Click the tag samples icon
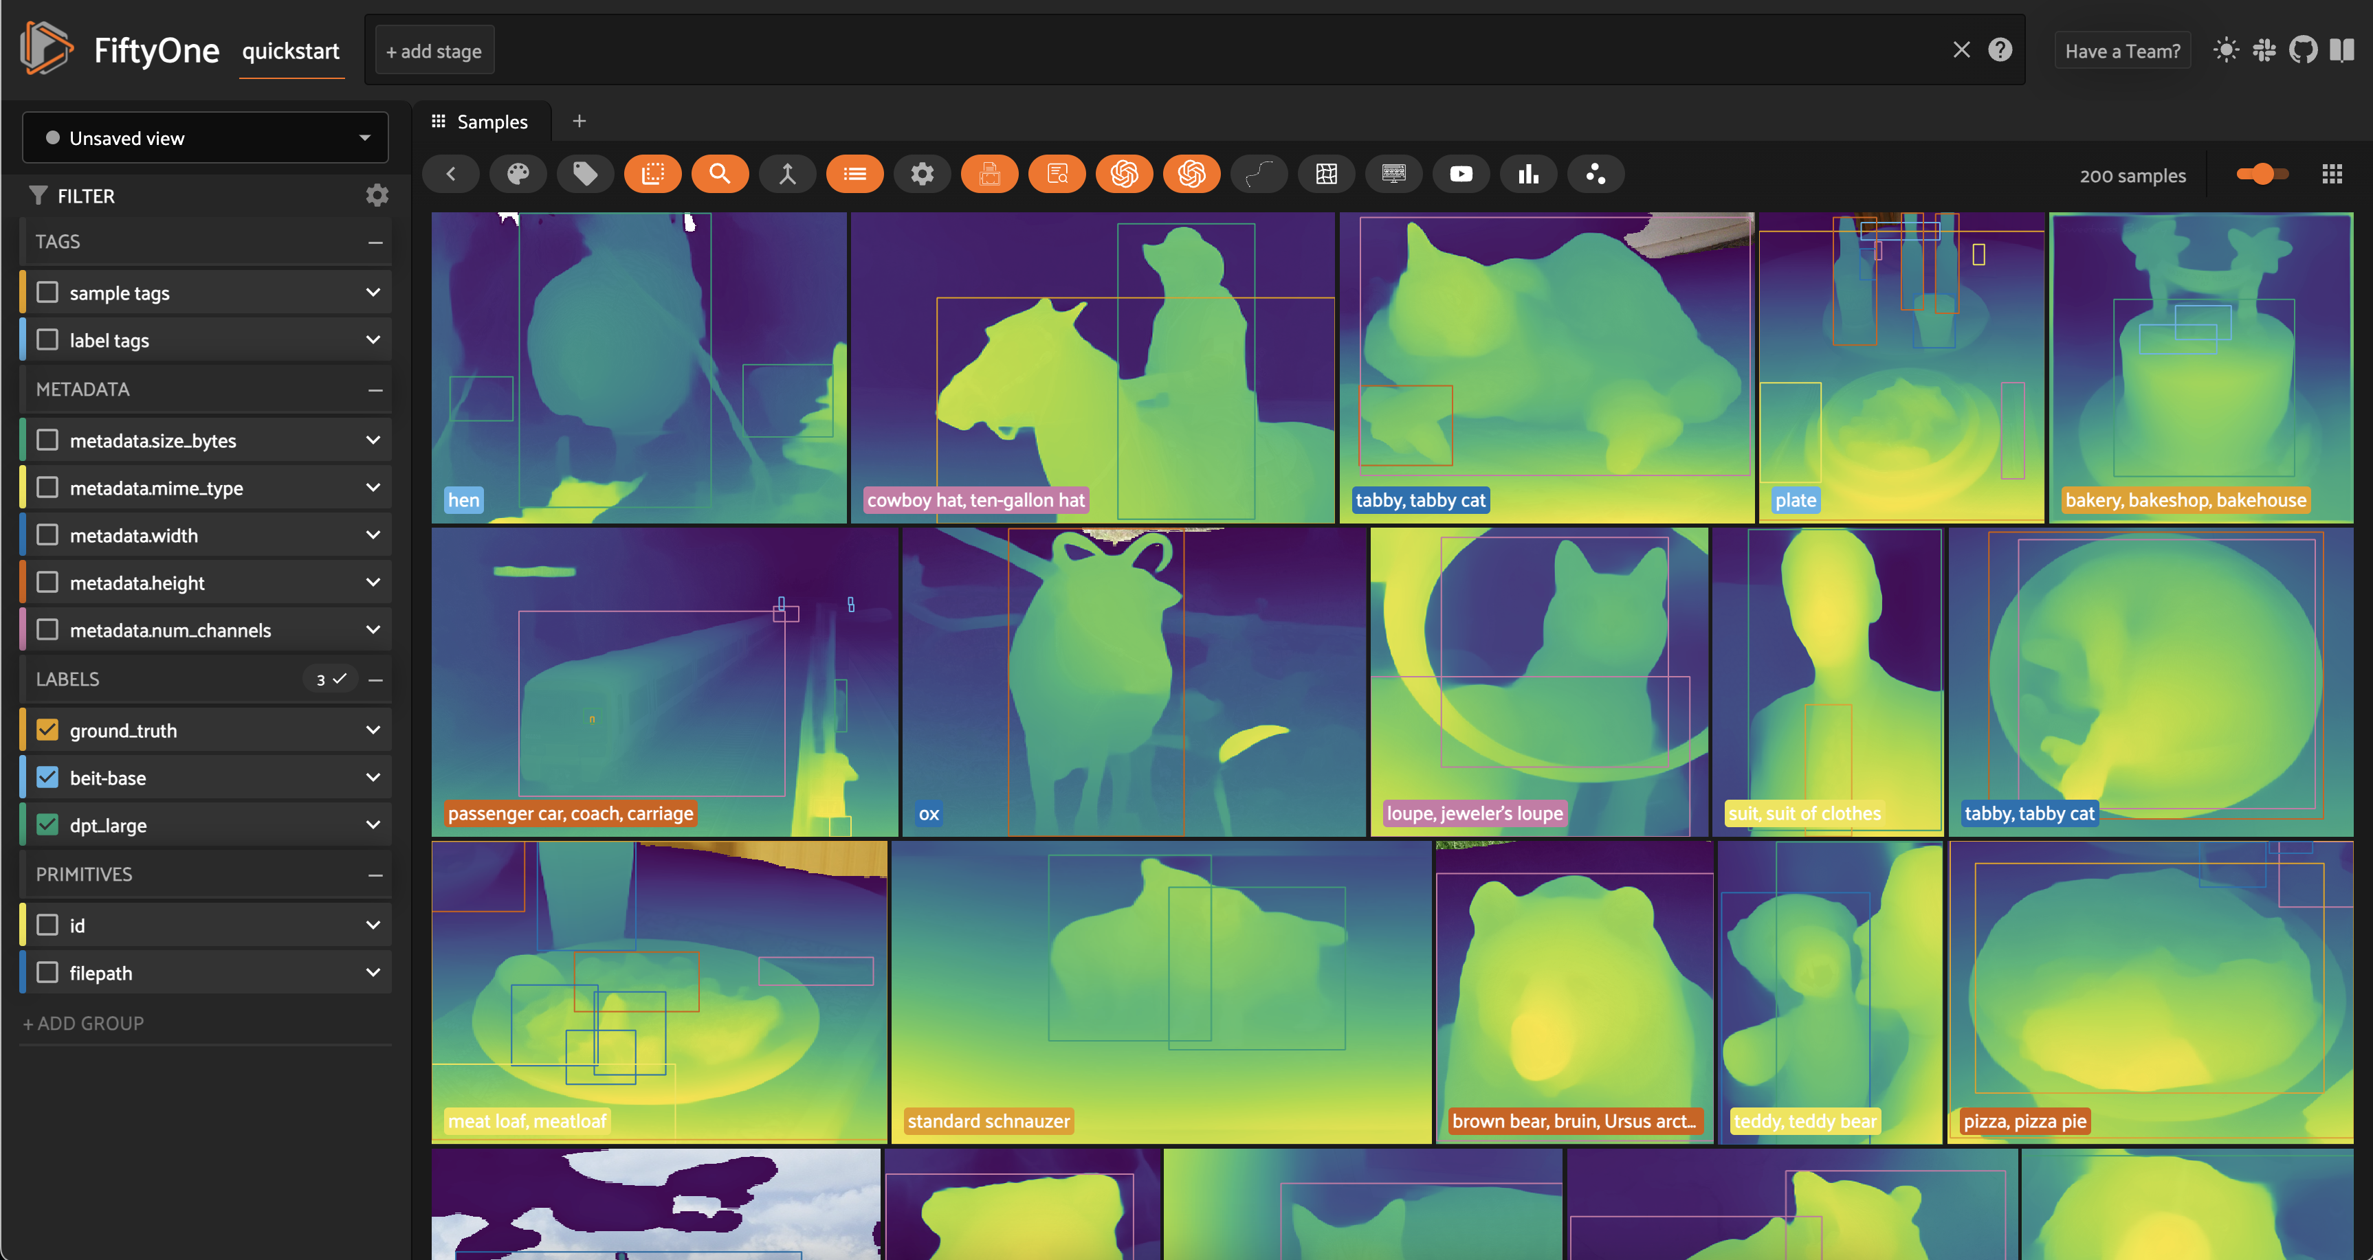The width and height of the screenshot is (2373, 1260). coord(585,174)
